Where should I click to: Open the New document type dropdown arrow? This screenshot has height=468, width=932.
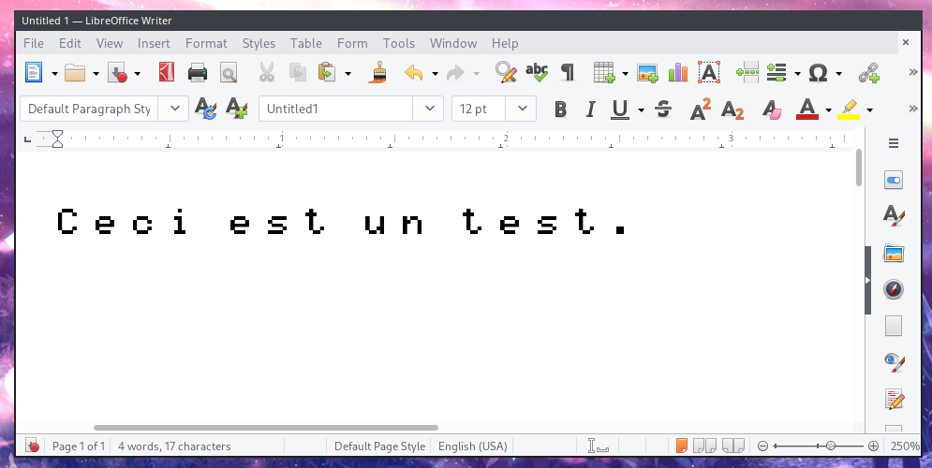[54, 74]
